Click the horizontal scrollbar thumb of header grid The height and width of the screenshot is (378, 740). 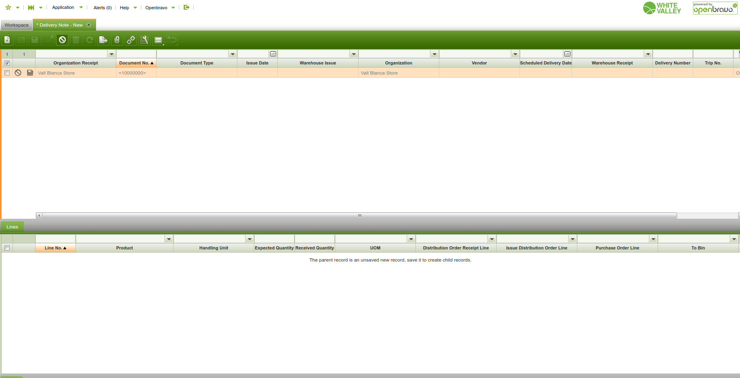coord(359,216)
